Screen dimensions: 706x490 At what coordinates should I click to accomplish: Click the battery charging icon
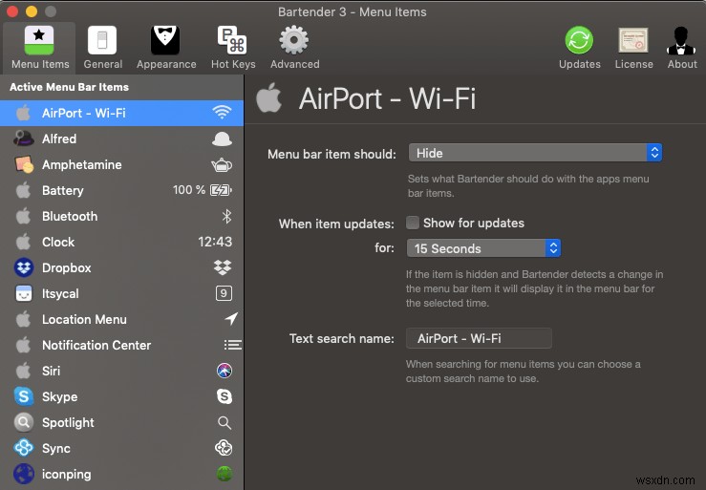[x=221, y=190]
